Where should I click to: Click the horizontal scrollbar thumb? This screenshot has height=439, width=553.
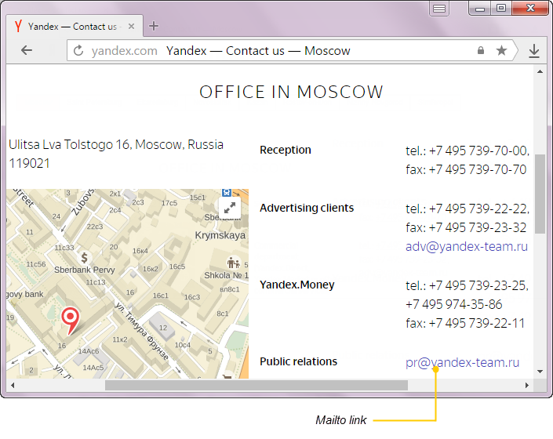[256, 385]
